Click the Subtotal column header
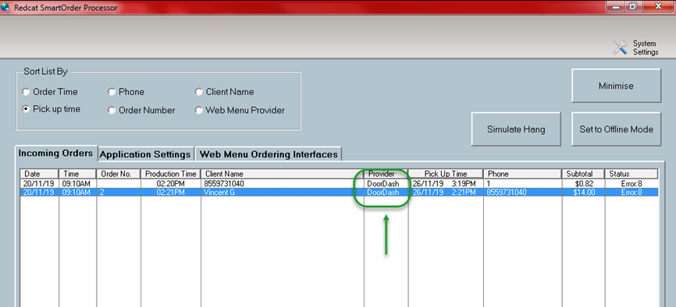Viewport: 676px width, 307px height. pyautogui.click(x=583, y=174)
